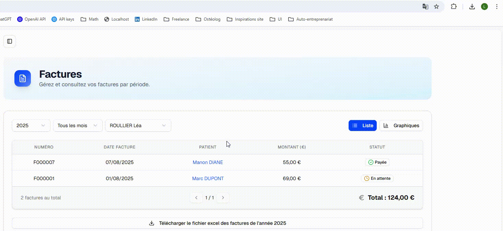Click the Chrome translate page icon
The height and width of the screenshot is (231, 503).
(425, 7)
